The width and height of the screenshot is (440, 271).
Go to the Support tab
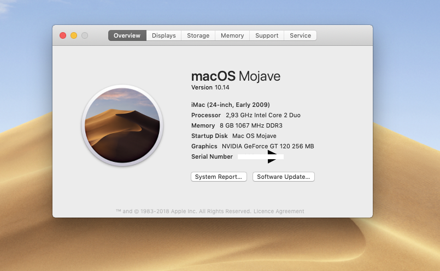pyautogui.click(x=267, y=35)
